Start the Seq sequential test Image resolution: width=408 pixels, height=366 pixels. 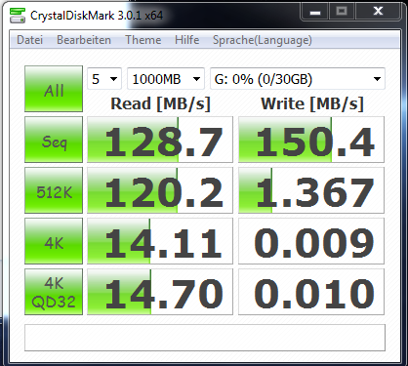coord(54,140)
